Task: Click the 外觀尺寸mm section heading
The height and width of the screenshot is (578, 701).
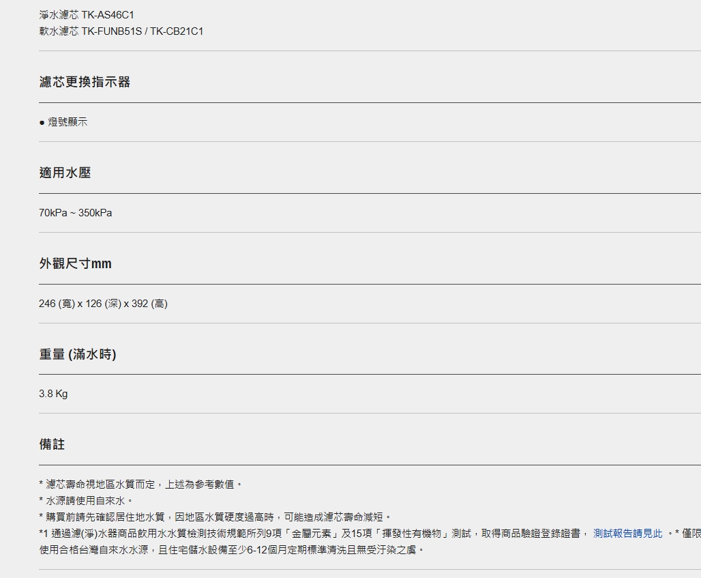Action: (75, 263)
